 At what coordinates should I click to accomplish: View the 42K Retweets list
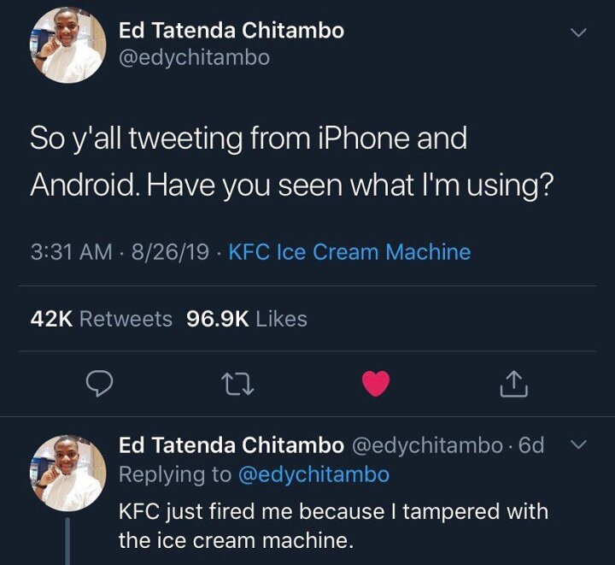(101, 319)
